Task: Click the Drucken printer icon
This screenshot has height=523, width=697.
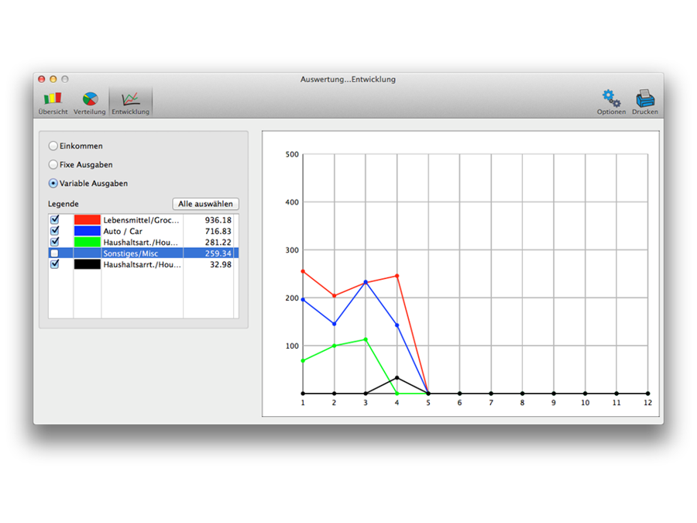Action: pyautogui.click(x=645, y=102)
